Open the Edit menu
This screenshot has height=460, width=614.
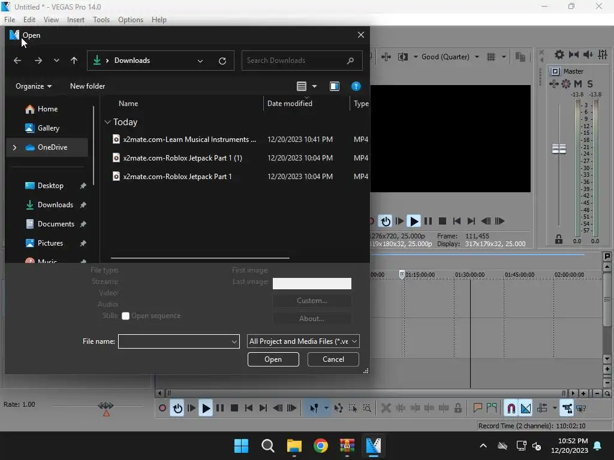pyautogui.click(x=29, y=20)
